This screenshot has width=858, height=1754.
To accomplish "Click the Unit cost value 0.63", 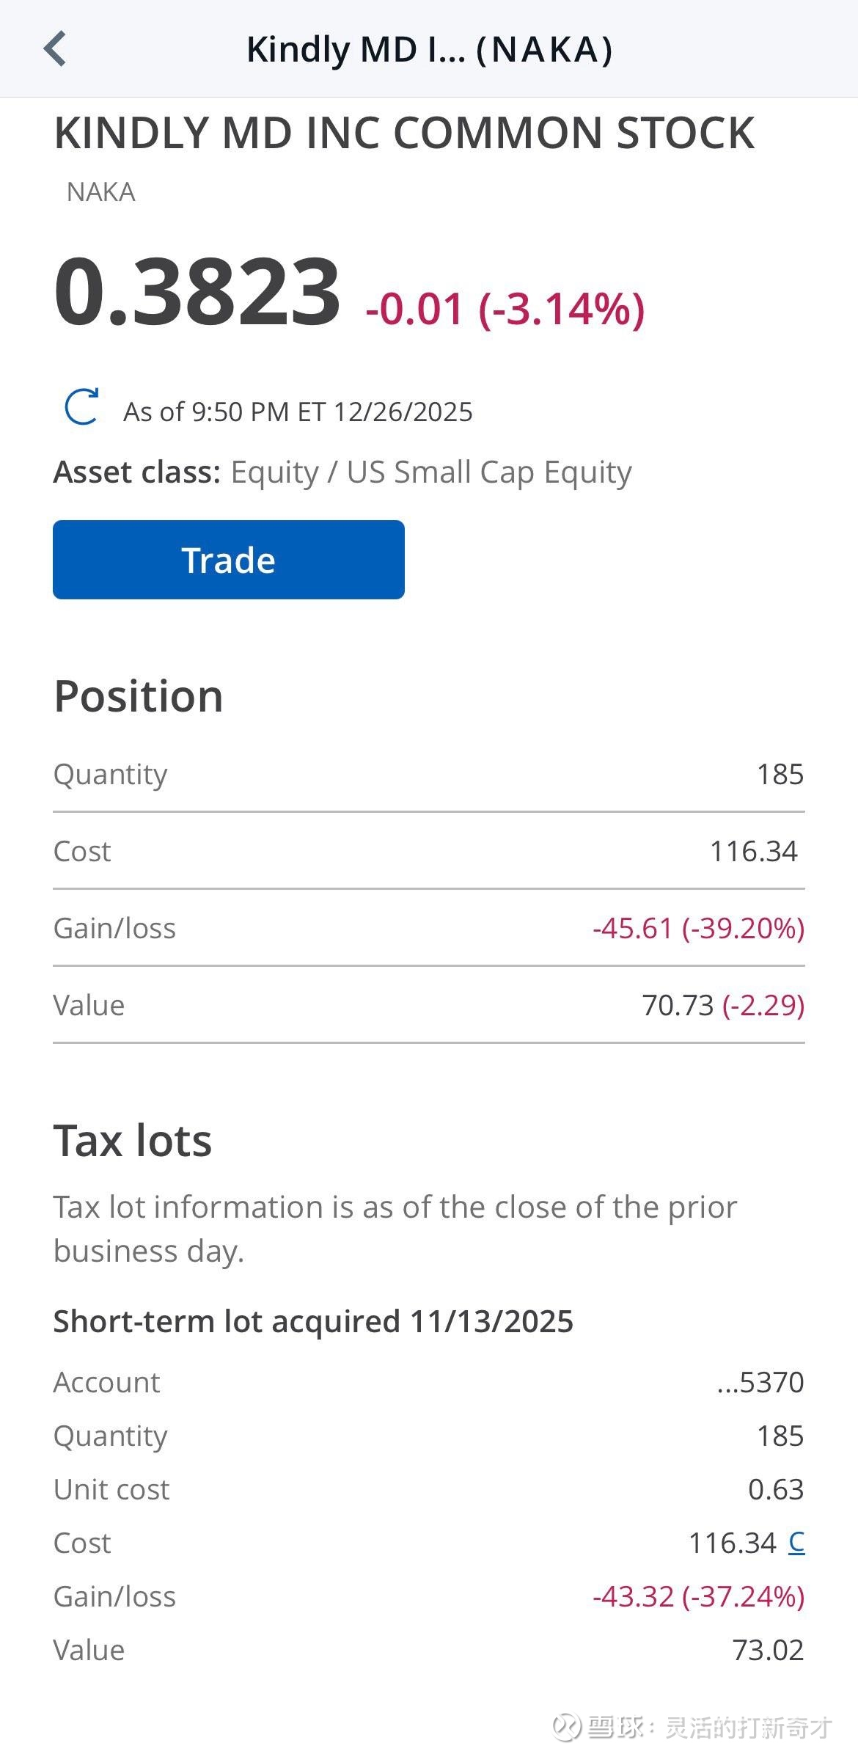I will pos(776,1489).
